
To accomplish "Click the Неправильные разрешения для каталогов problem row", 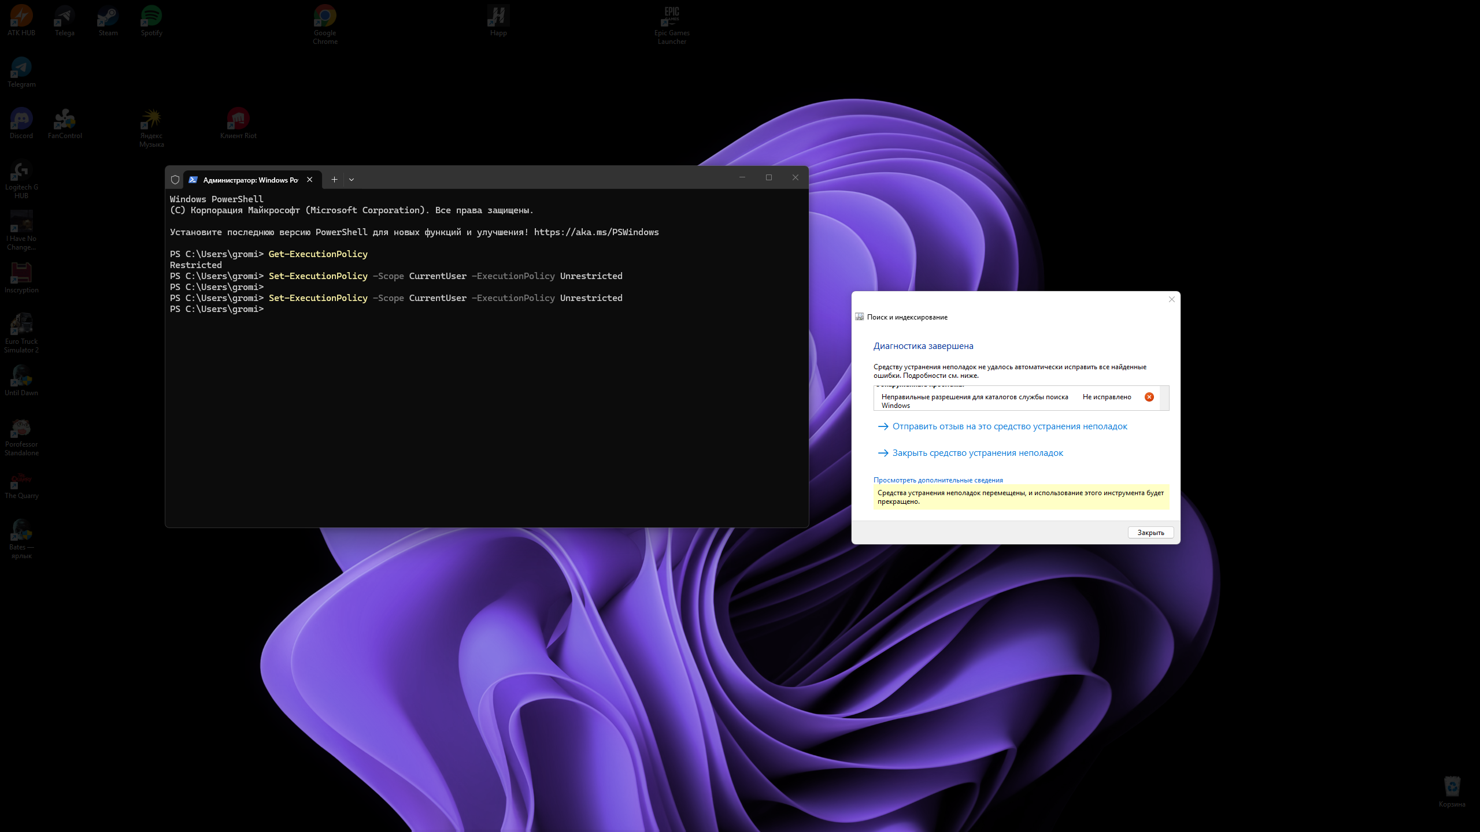I will tap(1016, 401).
